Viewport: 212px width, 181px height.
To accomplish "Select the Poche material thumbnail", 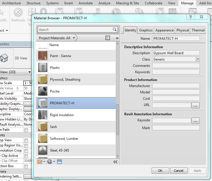I will pos(43,91).
